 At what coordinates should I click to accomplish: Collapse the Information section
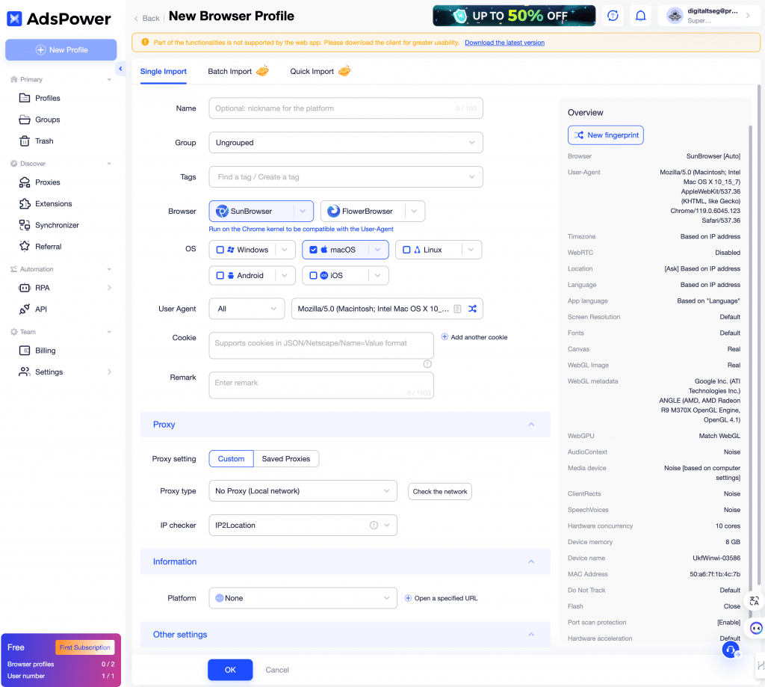click(531, 561)
